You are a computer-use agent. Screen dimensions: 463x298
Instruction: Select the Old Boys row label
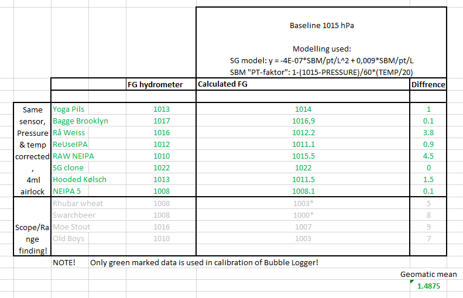(x=68, y=238)
